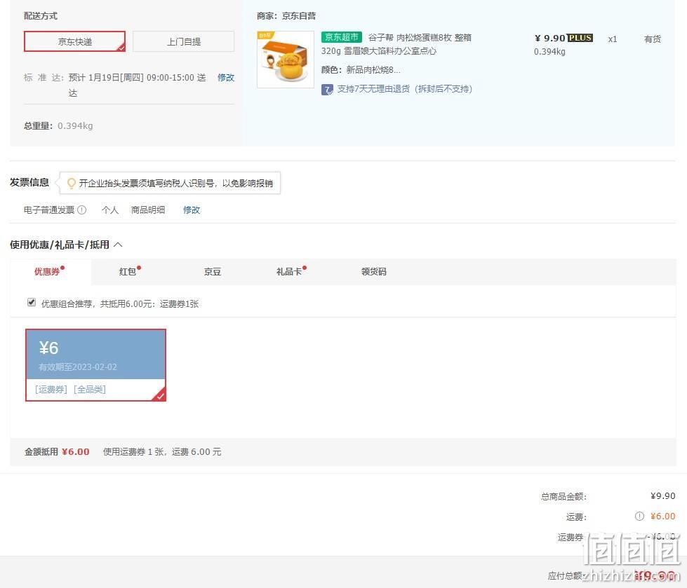
Task: Switch to 京豆 tab
Action: pyautogui.click(x=213, y=271)
